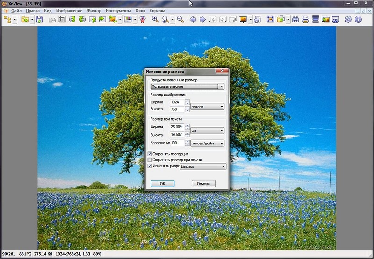Select the Crop tool icon
The height and width of the screenshot is (259, 374).
62,20
